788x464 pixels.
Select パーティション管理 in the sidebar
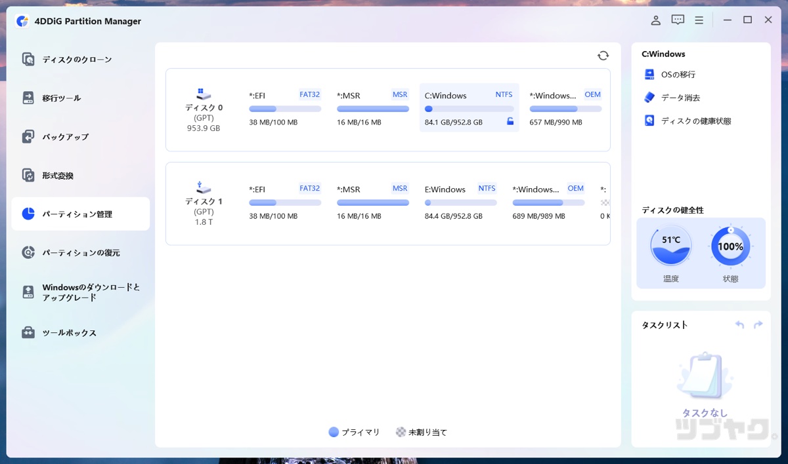tap(80, 214)
